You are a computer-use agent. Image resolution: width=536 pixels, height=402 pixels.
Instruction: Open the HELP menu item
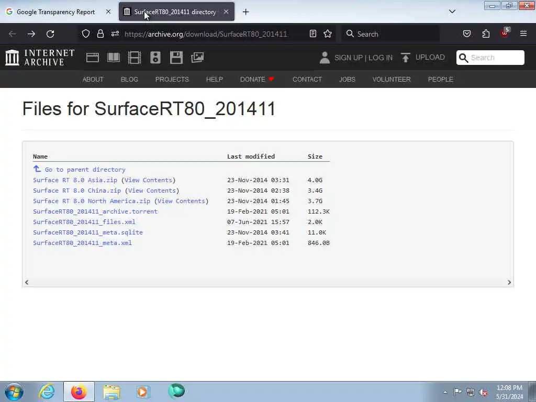click(214, 80)
